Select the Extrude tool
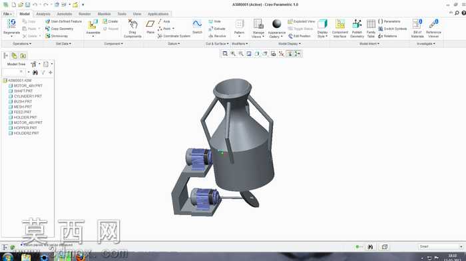Image resolution: width=466 pixels, height=261 pixels. 217,29
